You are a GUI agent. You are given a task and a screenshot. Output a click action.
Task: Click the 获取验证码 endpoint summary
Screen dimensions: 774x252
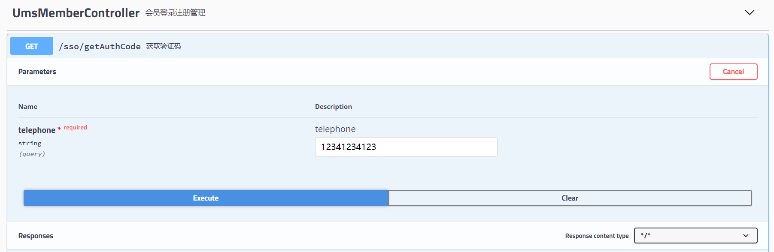pos(163,46)
